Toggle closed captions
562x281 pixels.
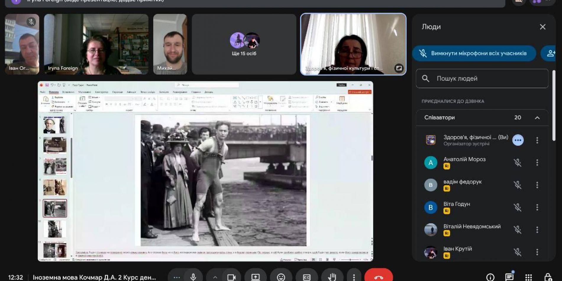click(x=306, y=277)
